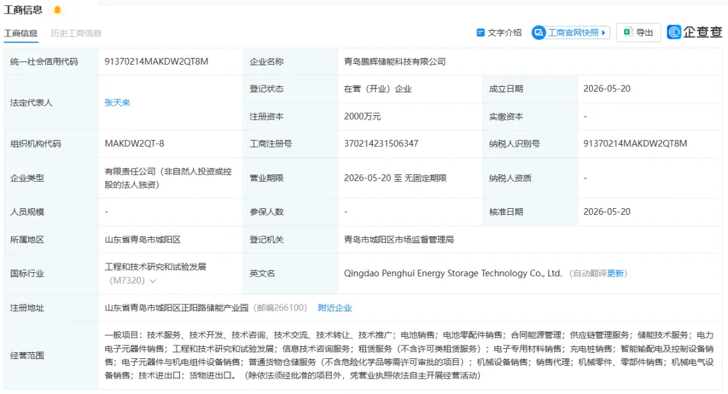Viewport: 728px width, 394px height.
Task: Click the 组织机构代码 label
Action: [35, 143]
